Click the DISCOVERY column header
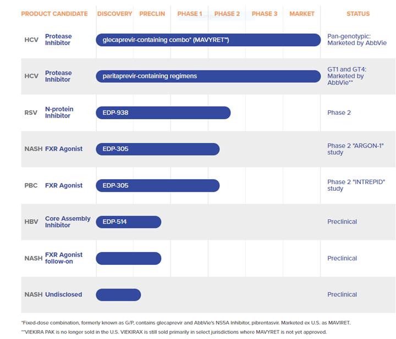Screen dimensions: 396x339 coord(114,14)
